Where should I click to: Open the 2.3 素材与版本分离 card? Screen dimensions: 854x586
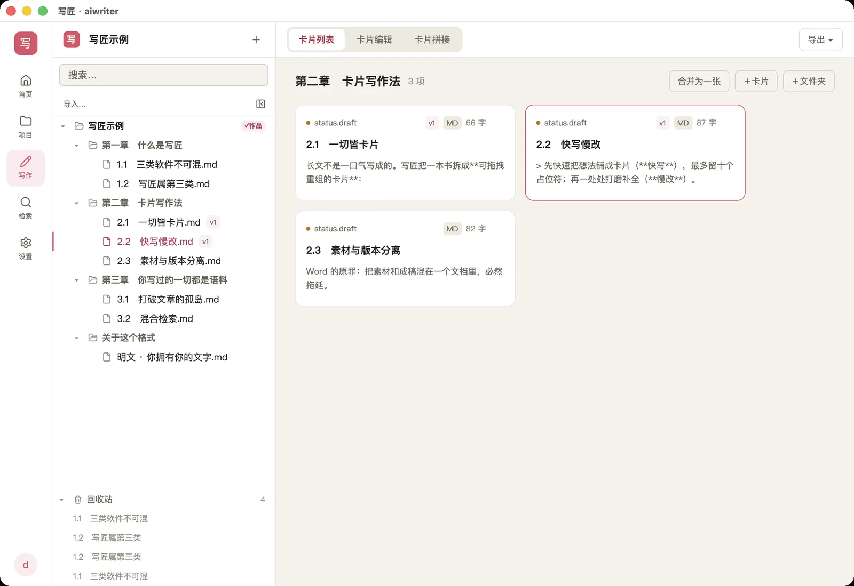click(x=405, y=259)
